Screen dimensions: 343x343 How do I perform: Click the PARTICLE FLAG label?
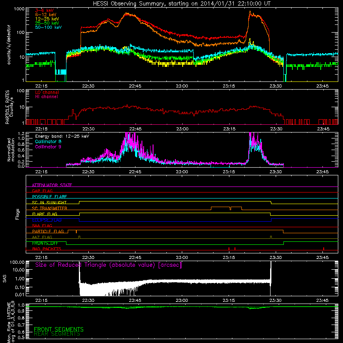coord(48,232)
